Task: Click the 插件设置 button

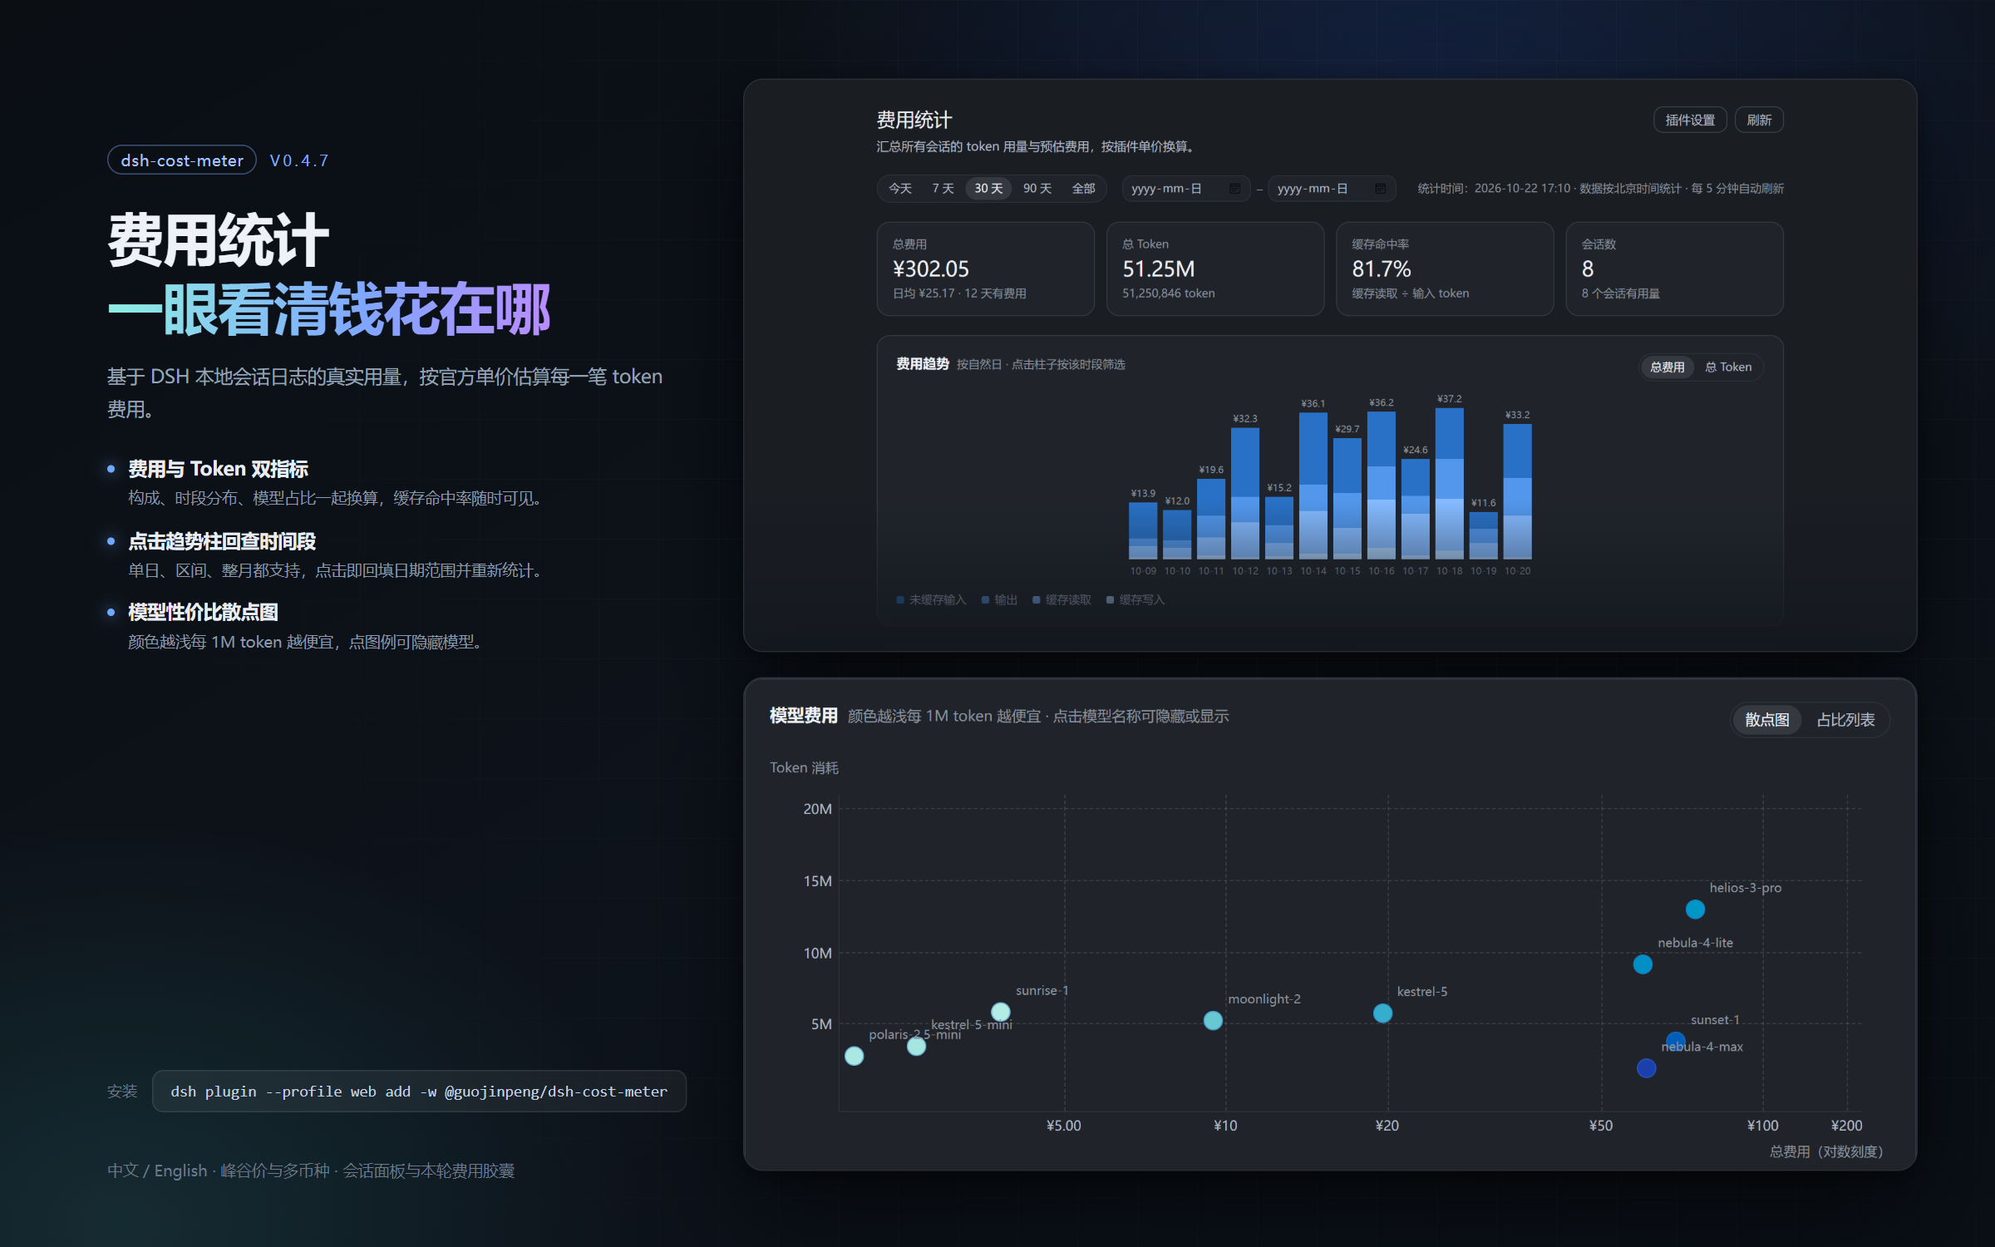Action: 1690,120
